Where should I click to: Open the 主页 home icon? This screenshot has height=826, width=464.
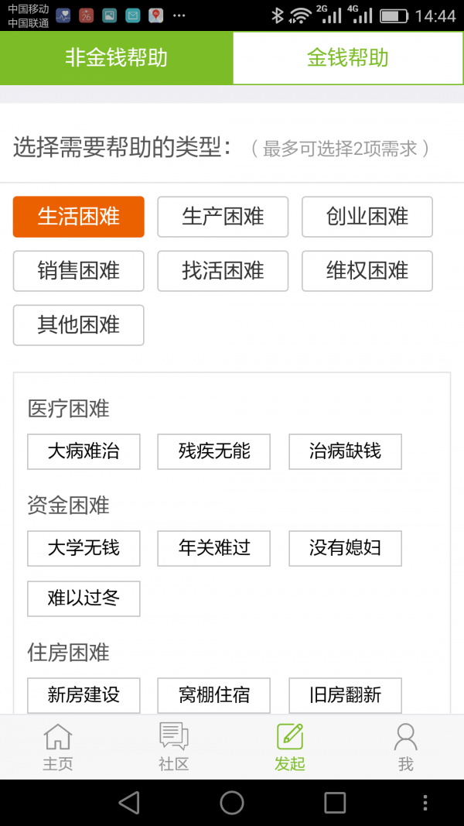pyautogui.click(x=56, y=743)
